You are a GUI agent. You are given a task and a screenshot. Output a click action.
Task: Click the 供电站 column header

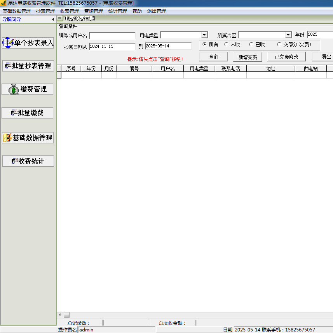pyautogui.click(x=311, y=68)
